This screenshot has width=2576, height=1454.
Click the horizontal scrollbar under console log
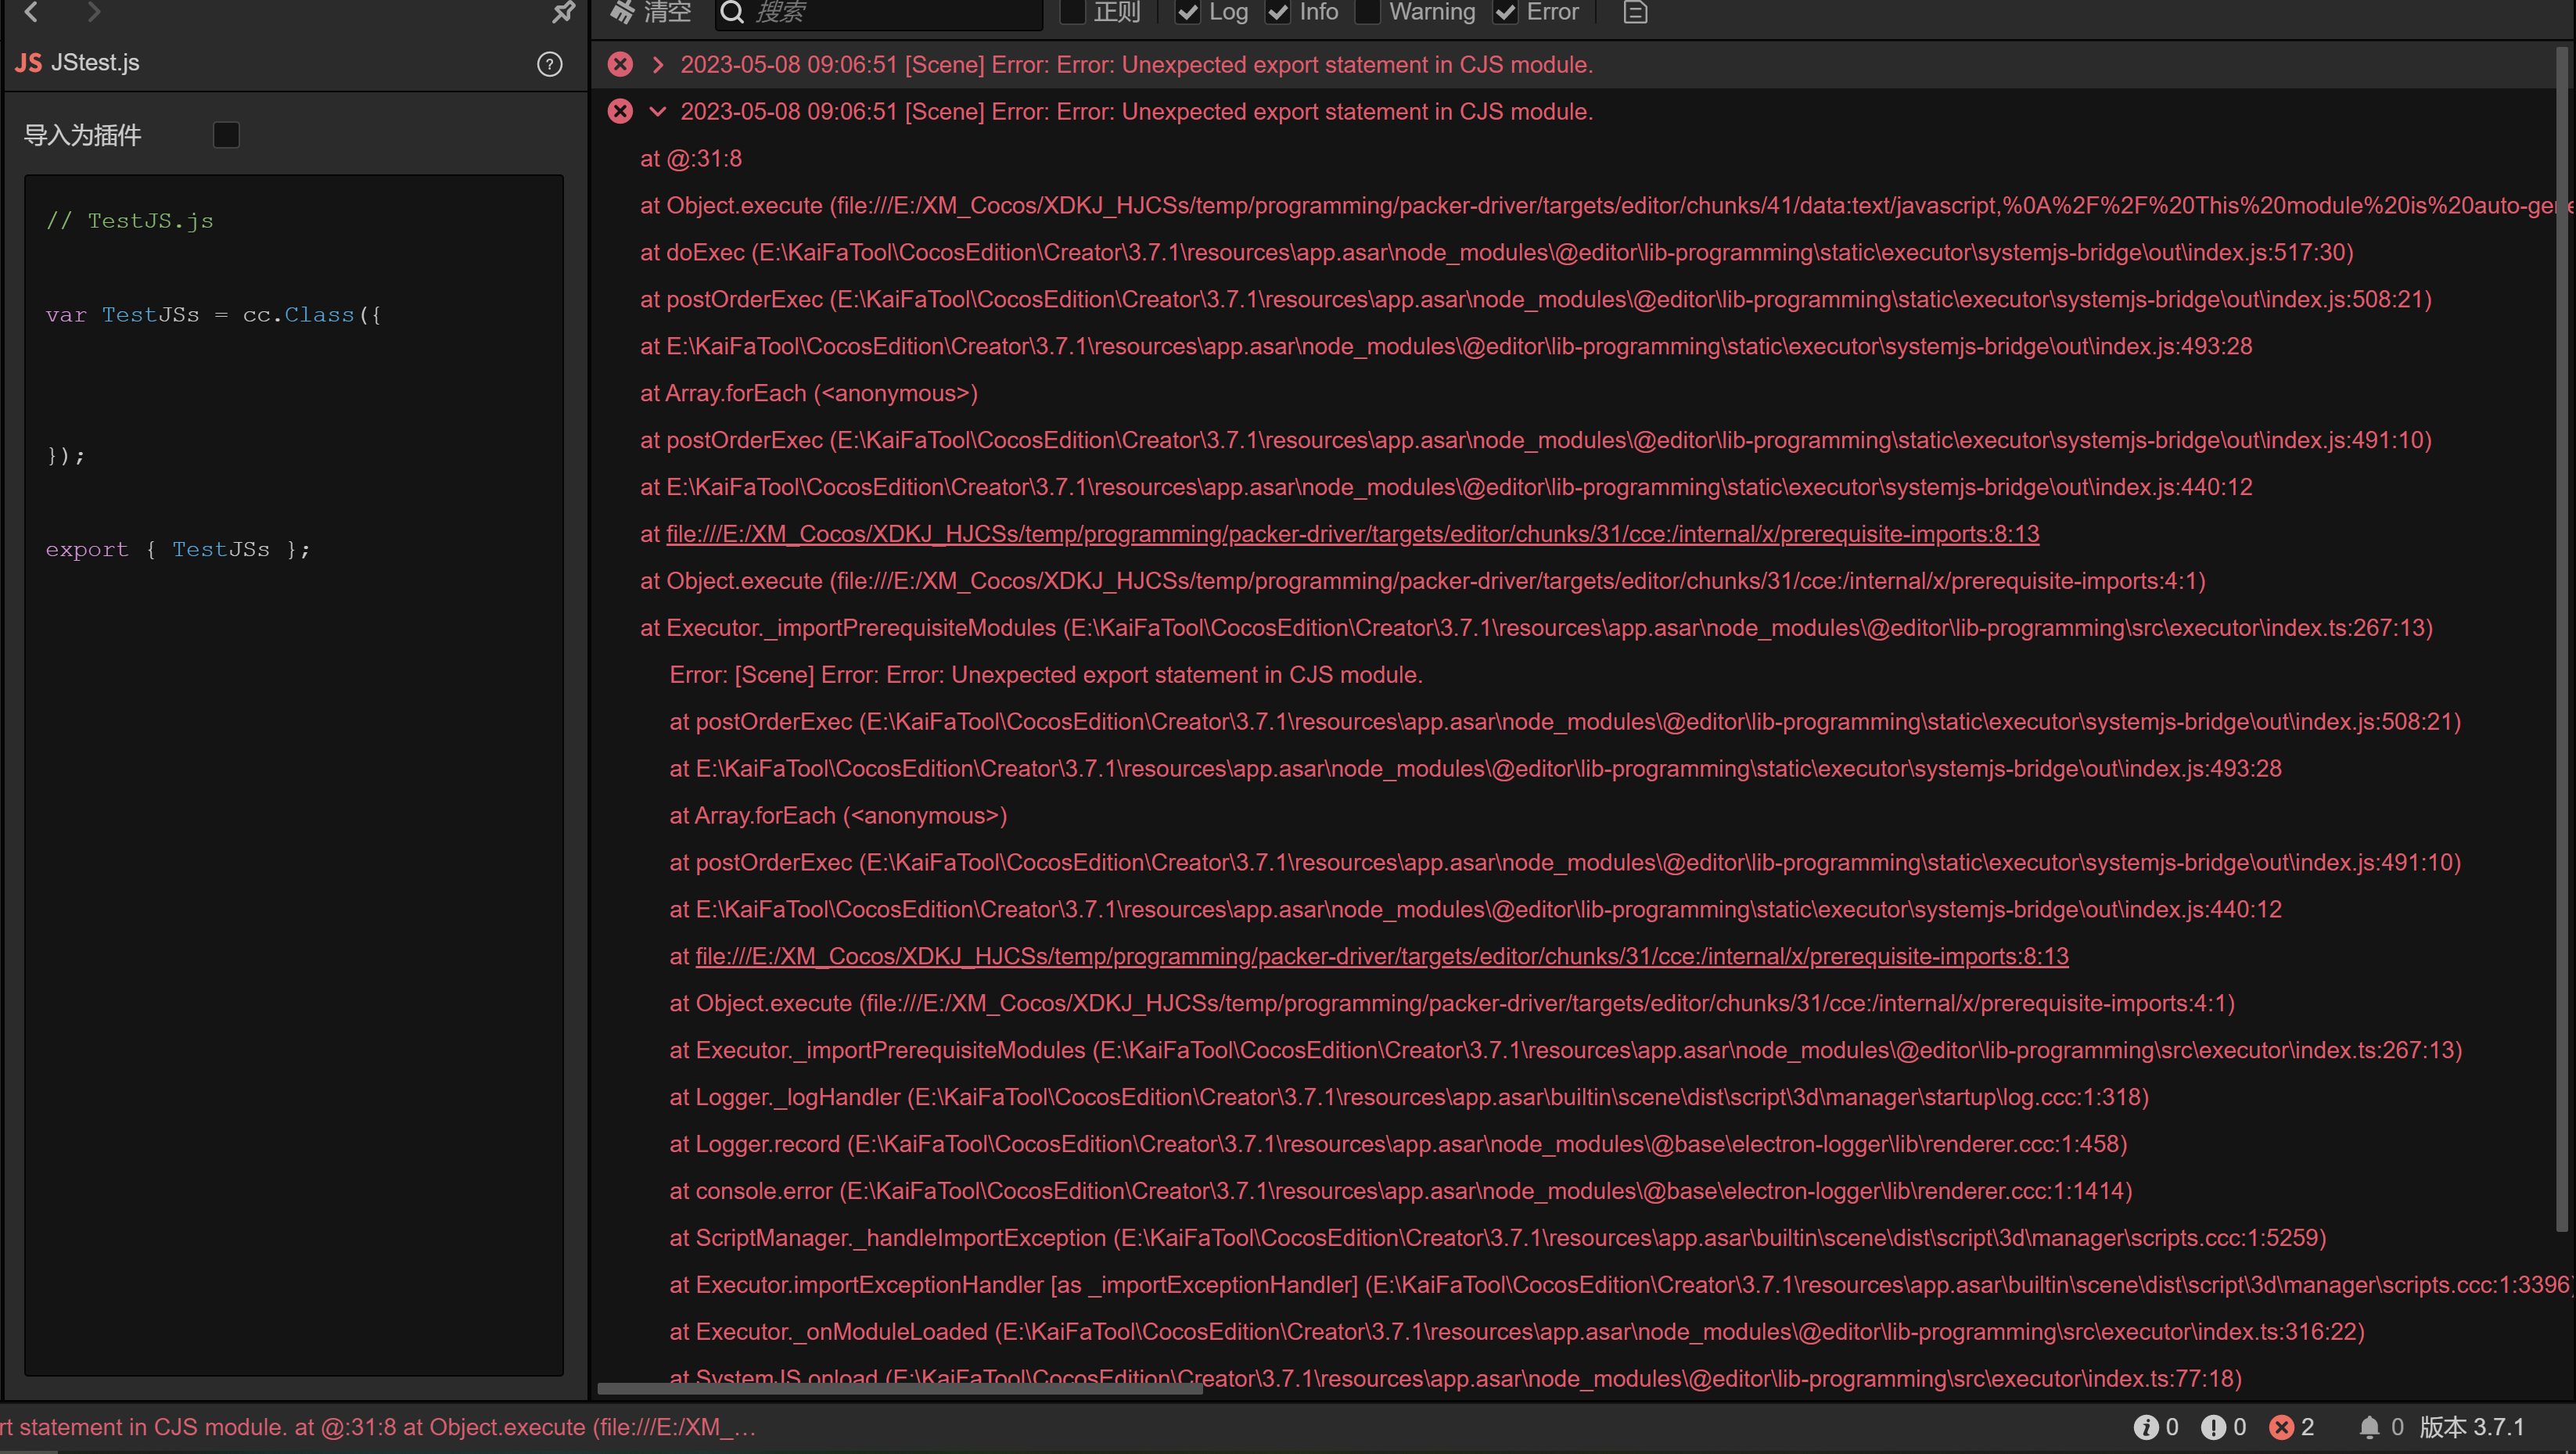(x=900, y=1388)
